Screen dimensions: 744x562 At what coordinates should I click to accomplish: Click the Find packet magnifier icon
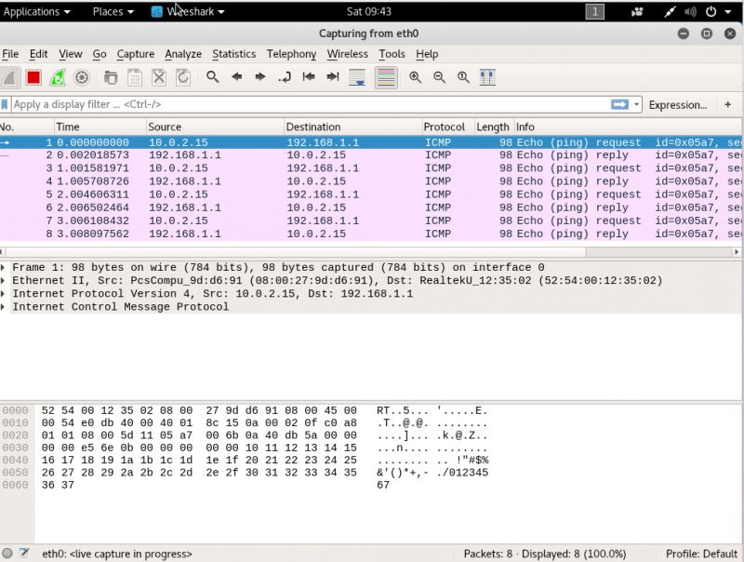tap(213, 77)
